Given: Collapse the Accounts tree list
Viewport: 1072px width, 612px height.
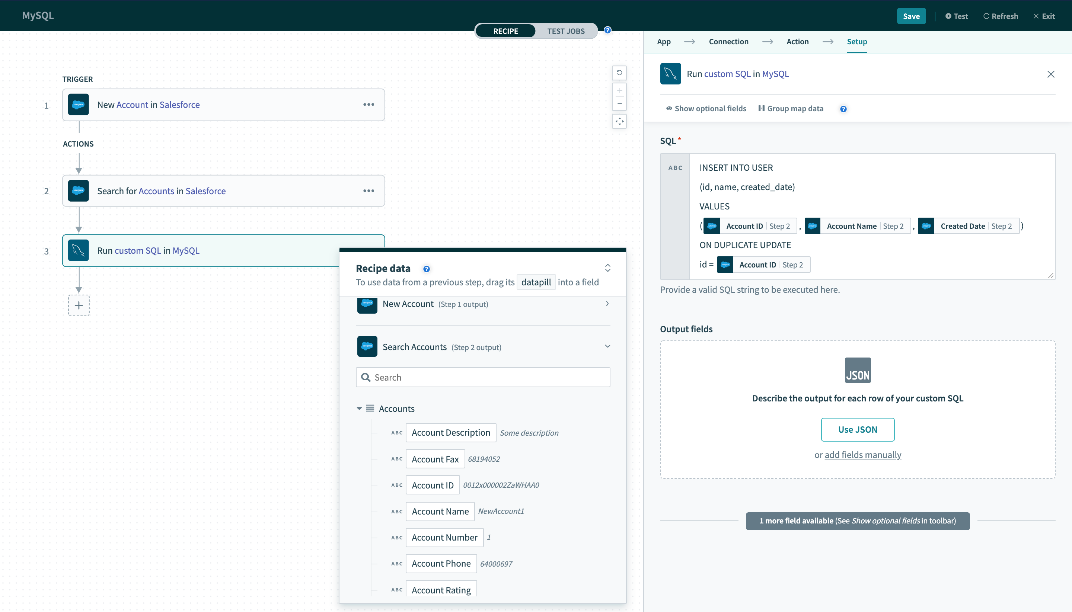Looking at the screenshot, I should 359,408.
